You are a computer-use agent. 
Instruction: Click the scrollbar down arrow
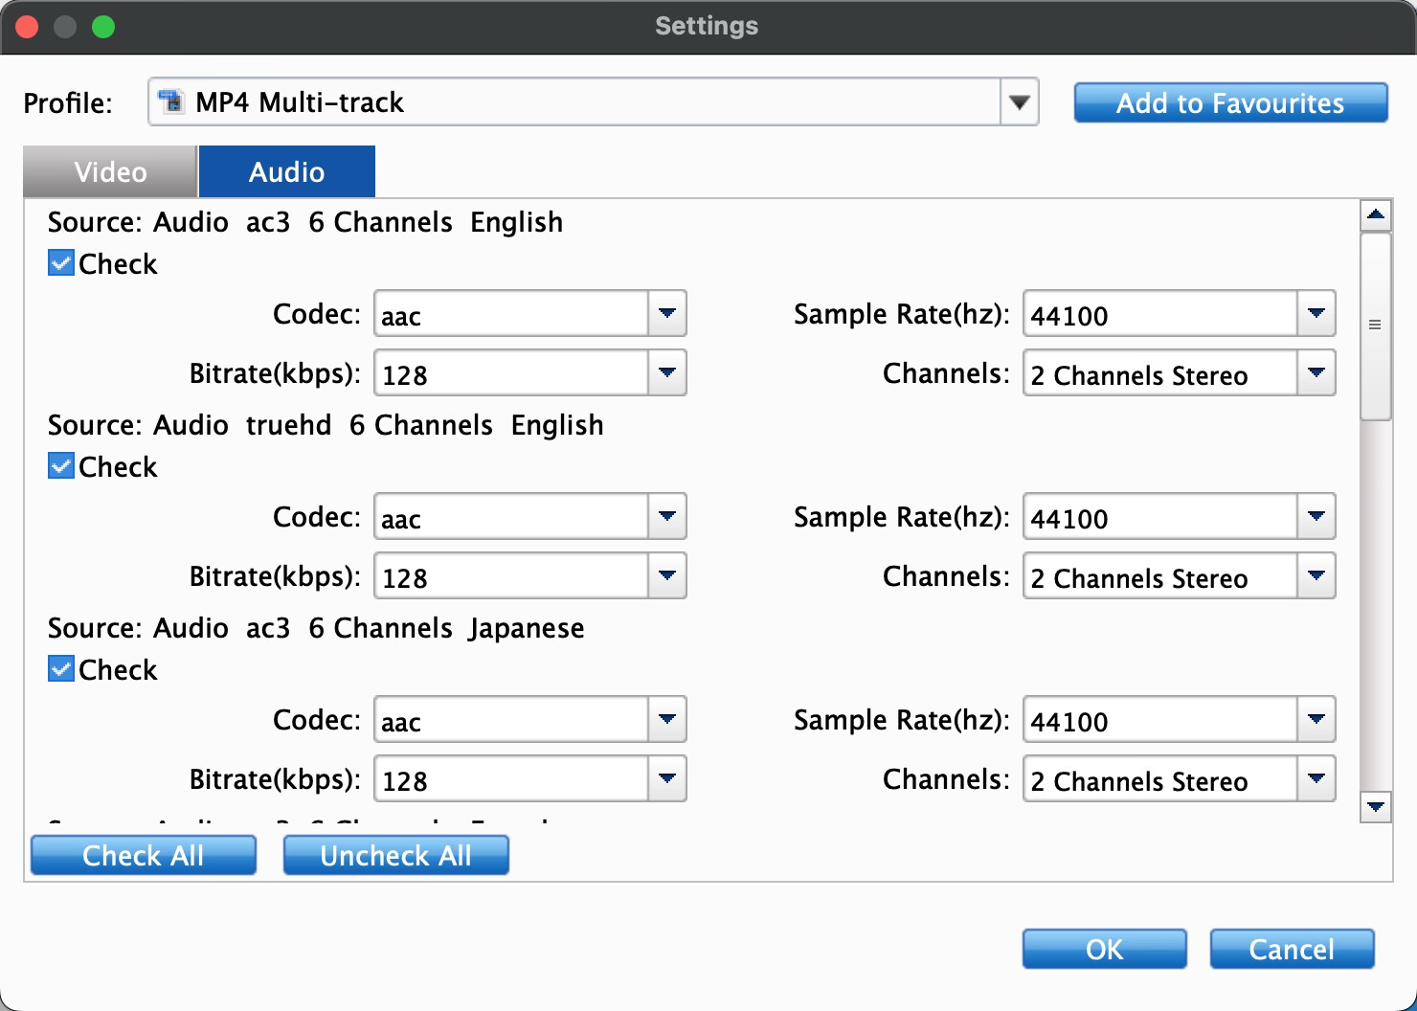click(1376, 807)
